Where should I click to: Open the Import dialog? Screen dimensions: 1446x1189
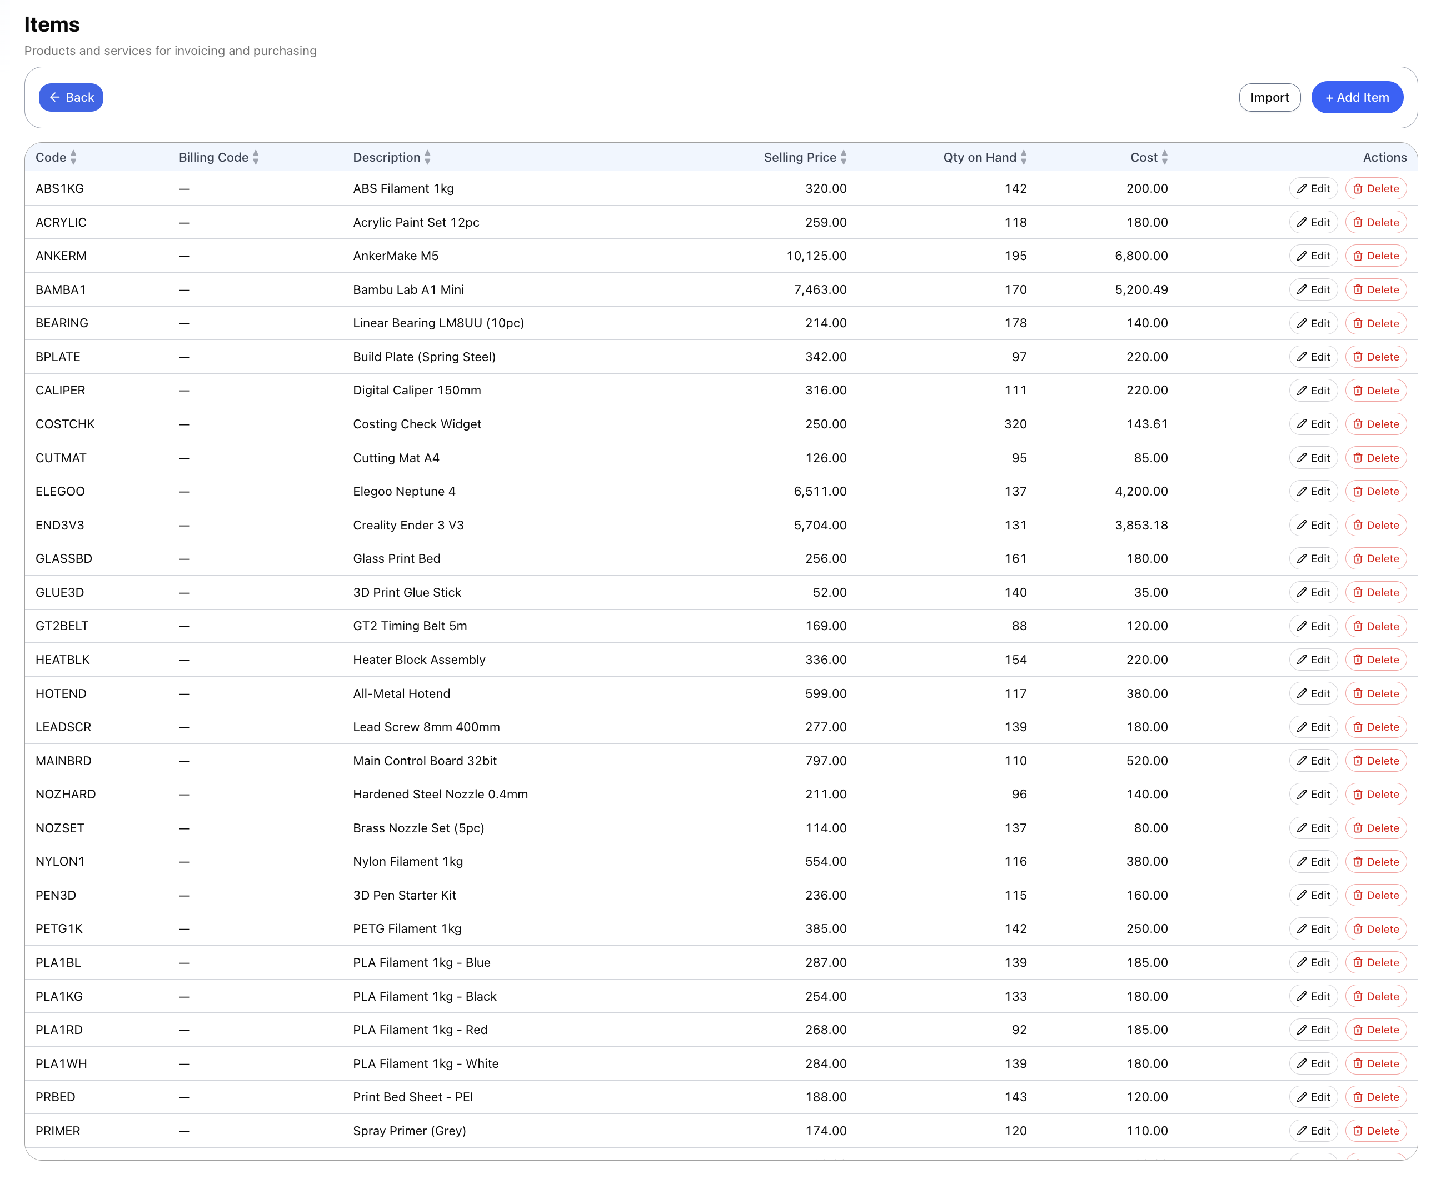(1269, 97)
